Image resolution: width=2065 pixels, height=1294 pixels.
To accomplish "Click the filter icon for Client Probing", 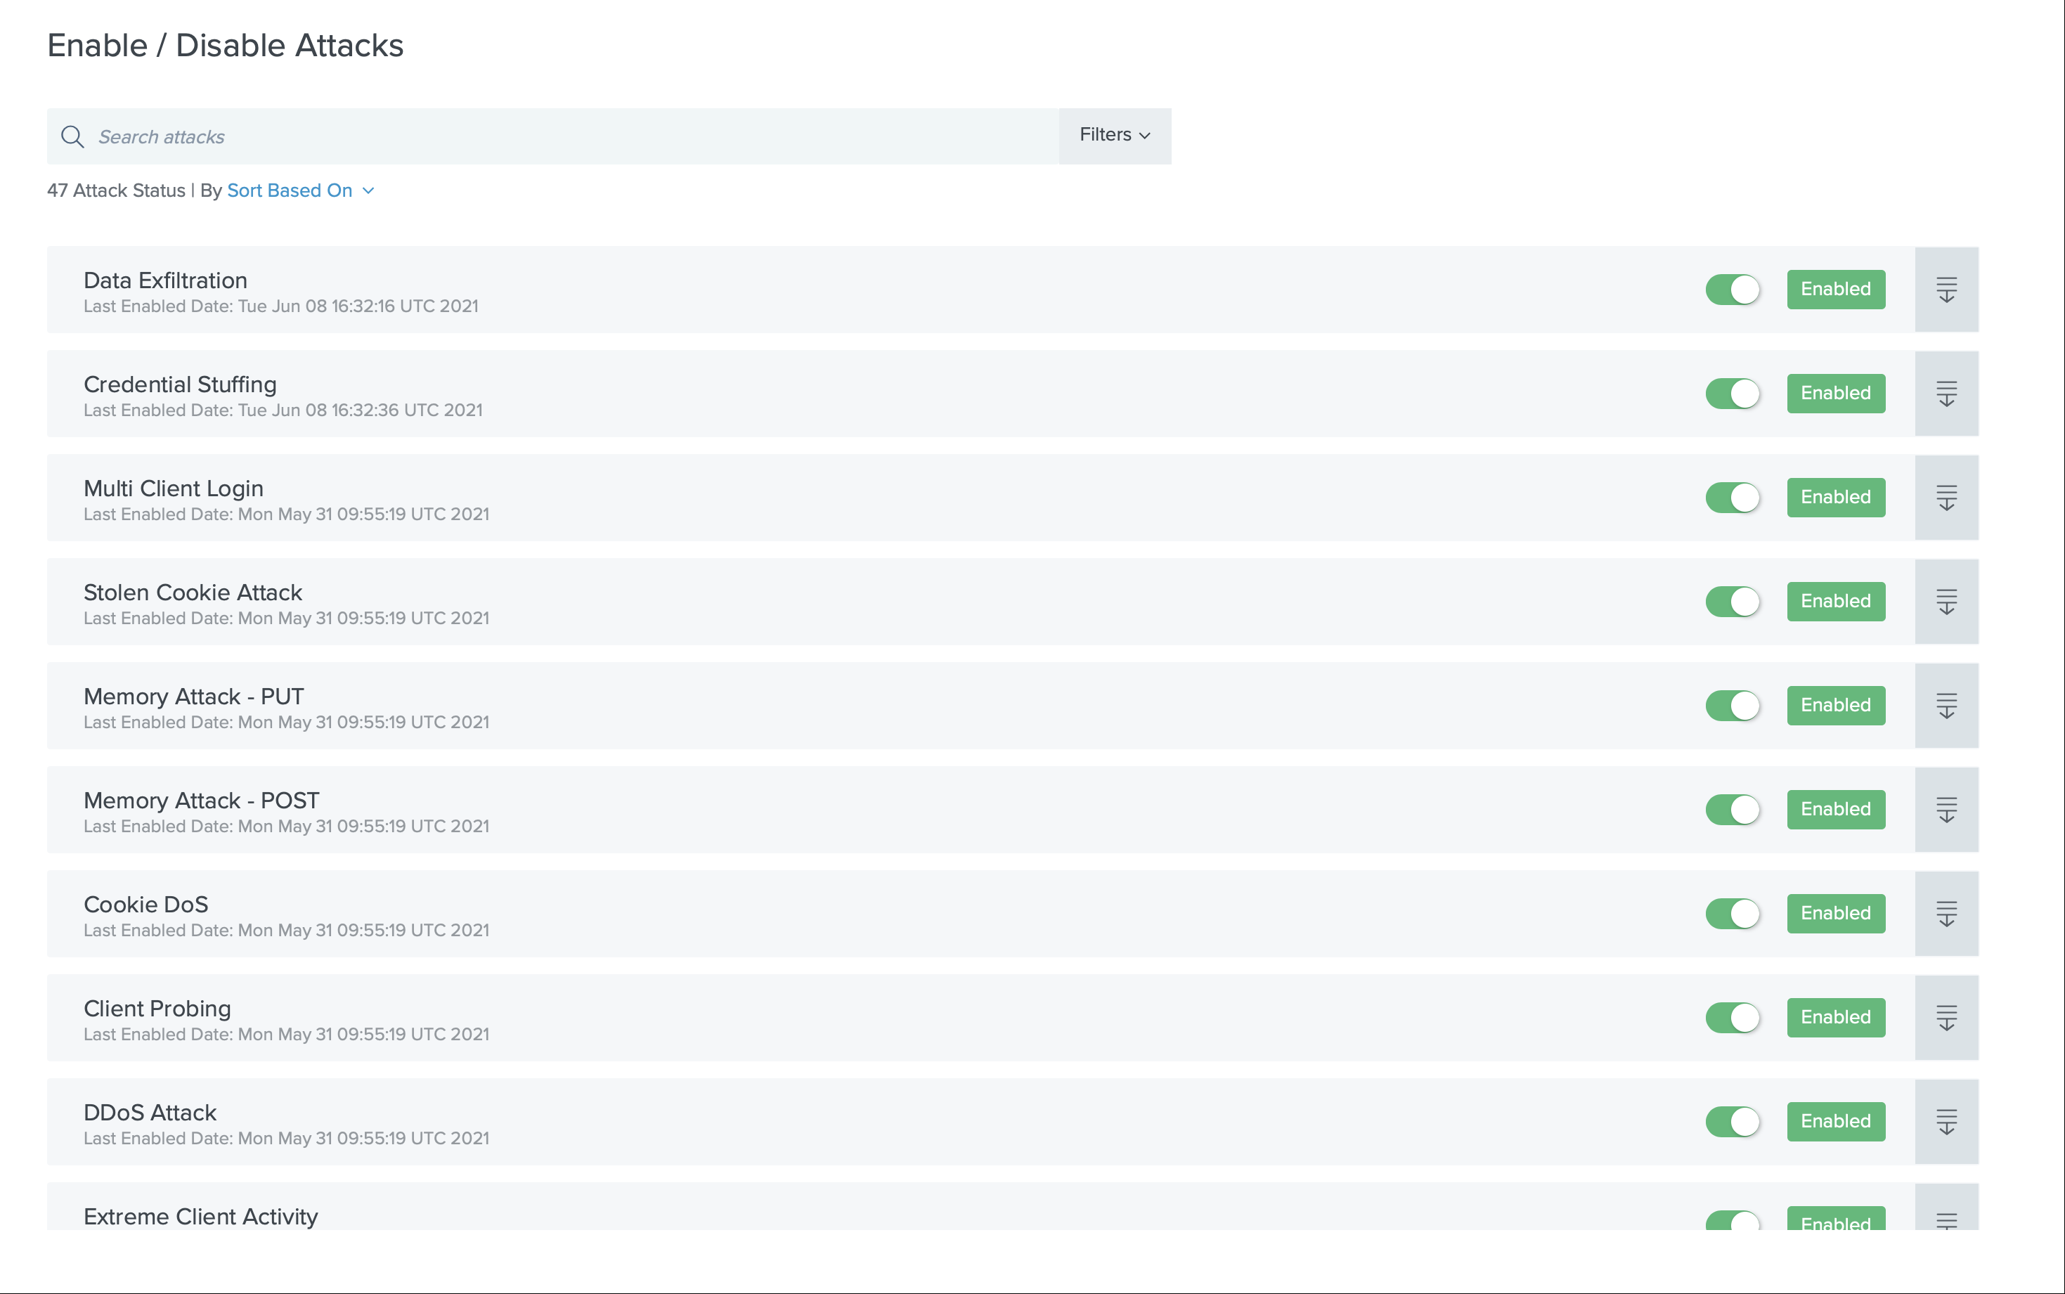I will [x=1948, y=1018].
